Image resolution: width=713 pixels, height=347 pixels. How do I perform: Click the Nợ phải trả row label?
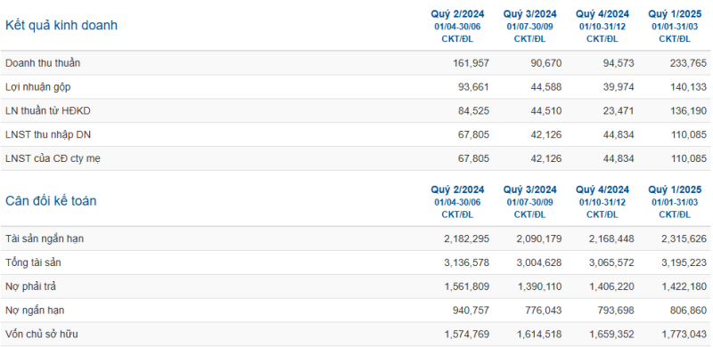tap(31, 286)
